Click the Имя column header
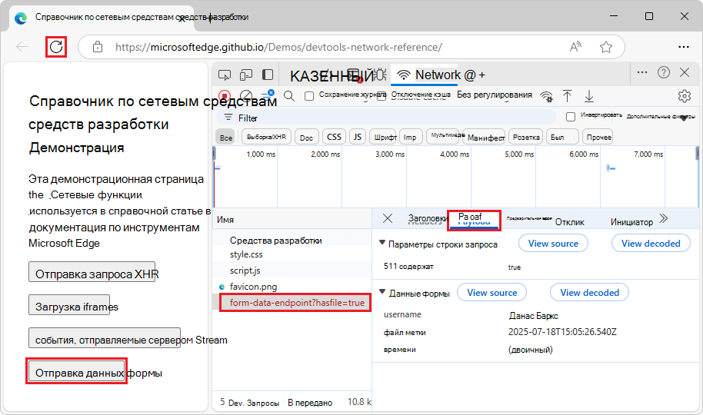703x415 pixels. click(292, 220)
